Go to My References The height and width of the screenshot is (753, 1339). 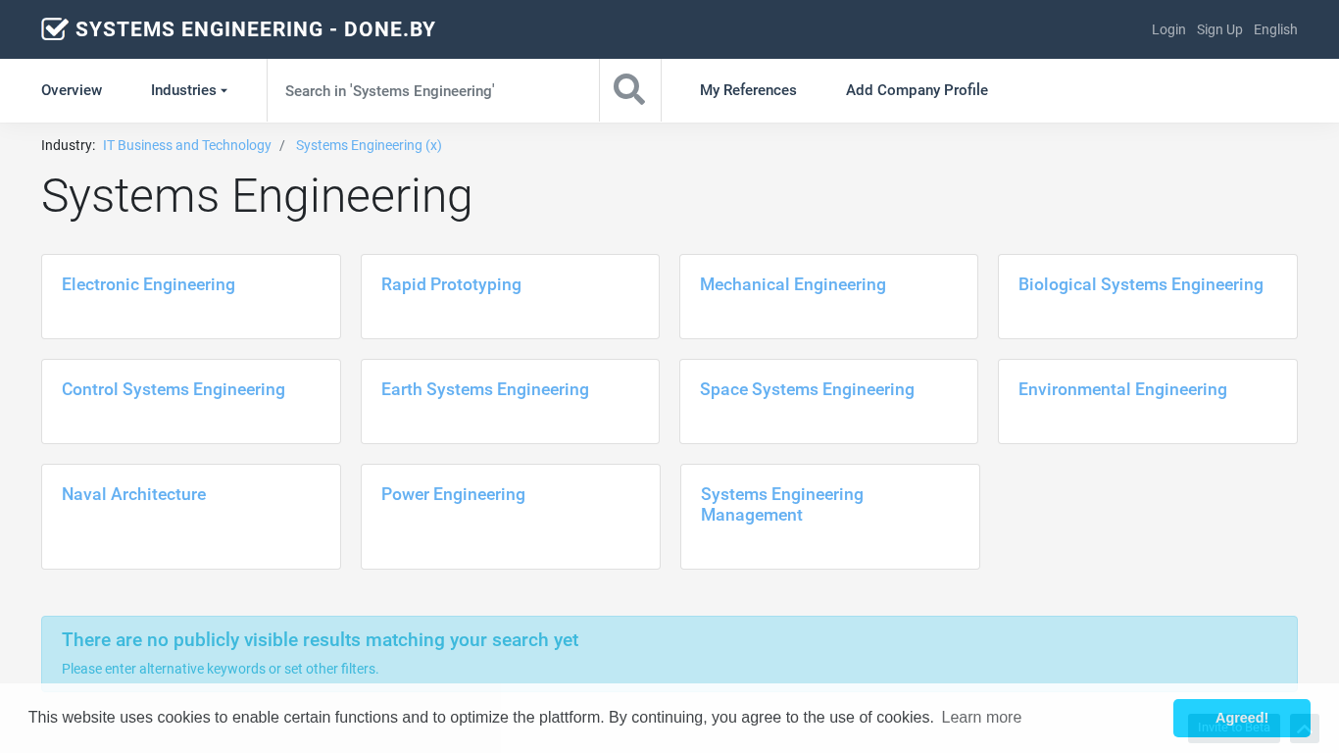(x=748, y=90)
